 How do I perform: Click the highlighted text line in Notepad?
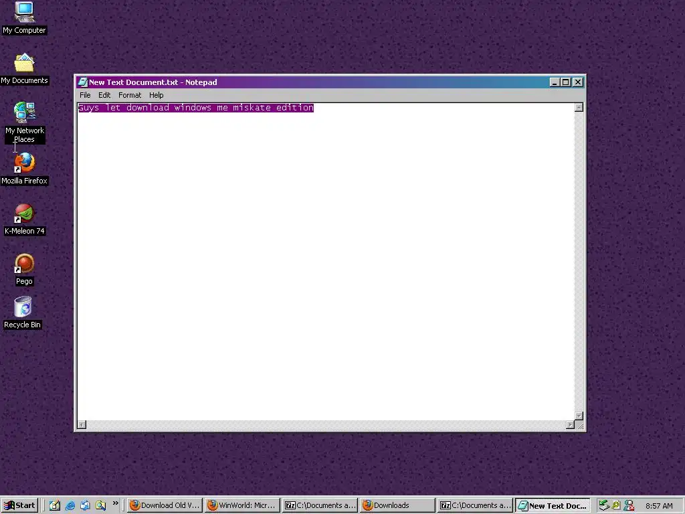pyautogui.click(x=196, y=108)
